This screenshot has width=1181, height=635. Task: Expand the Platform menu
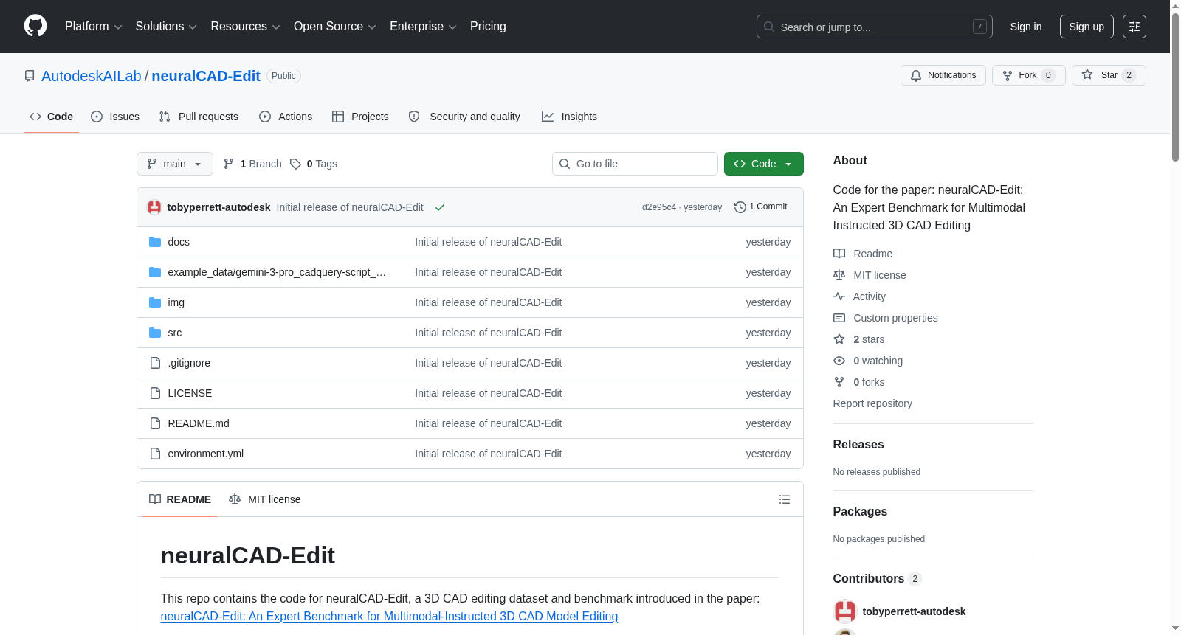(94, 27)
